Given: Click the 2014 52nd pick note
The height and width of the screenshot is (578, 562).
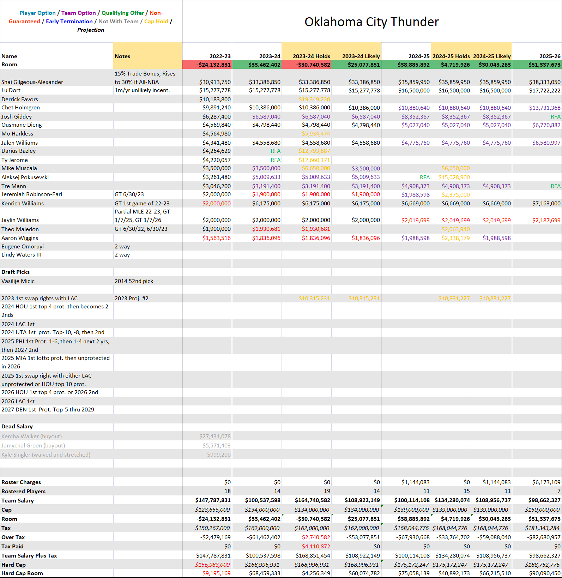Looking at the screenshot, I should (134, 281).
